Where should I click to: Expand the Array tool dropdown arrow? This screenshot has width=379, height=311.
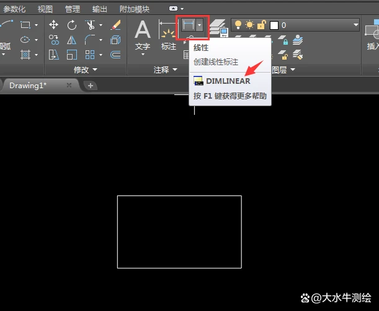click(x=100, y=55)
